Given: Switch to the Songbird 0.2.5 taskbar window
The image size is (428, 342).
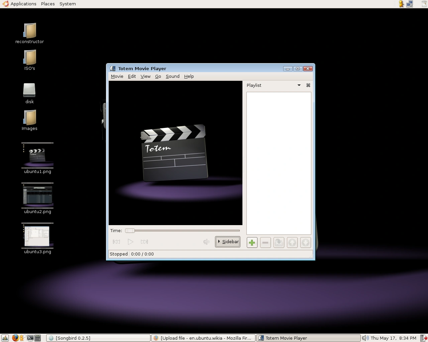Looking at the screenshot, I should point(98,338).
